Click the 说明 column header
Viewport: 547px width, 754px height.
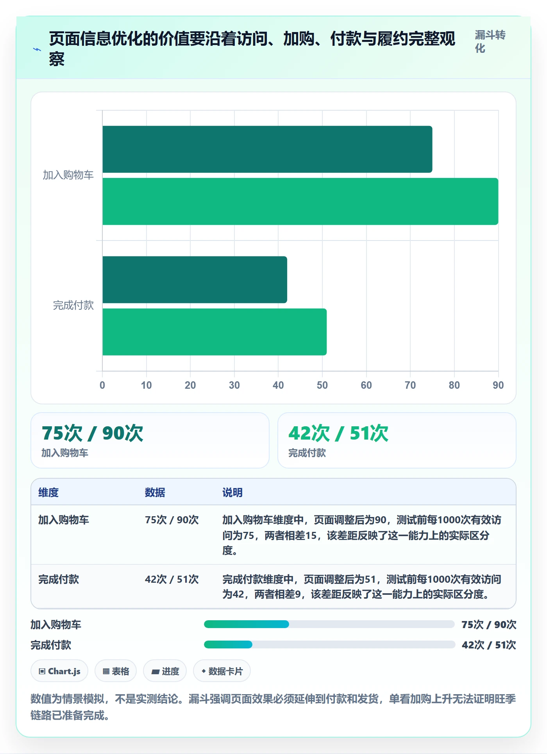pyautogui.click(x=232, y=492)
